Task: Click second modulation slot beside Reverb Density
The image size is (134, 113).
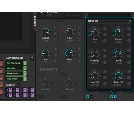Action: click(129, 35)
